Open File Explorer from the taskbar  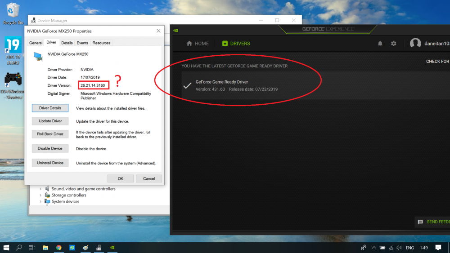(x=45, y=248)
